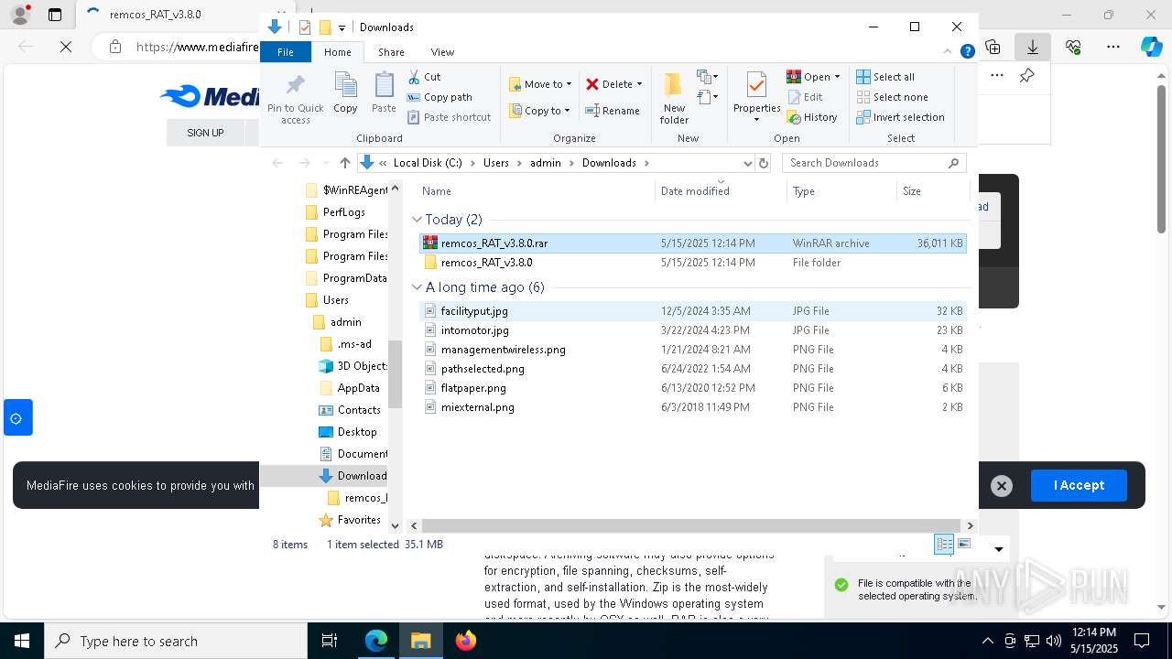
Task: Click Paste shortcut in ribbon
Action: coord(449,117)
